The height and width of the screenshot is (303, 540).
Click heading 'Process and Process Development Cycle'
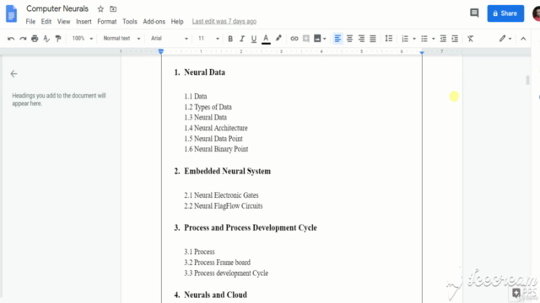coord(251,228)
